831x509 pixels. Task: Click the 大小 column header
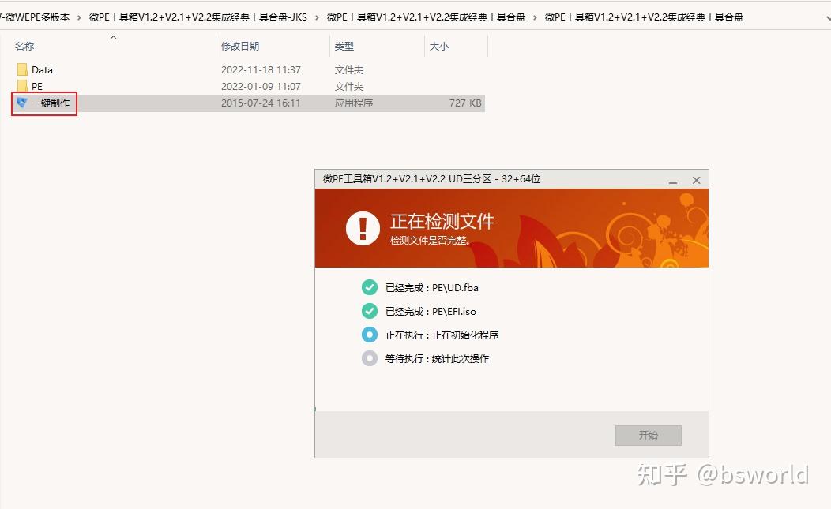[438, 47]
